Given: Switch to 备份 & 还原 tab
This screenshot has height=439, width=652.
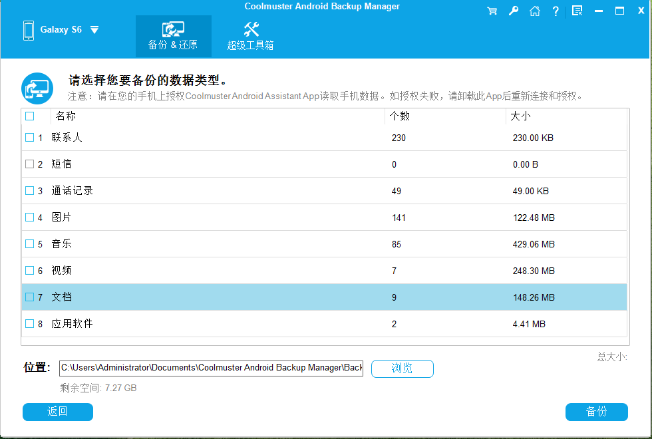Looking at the screenshot, I should [x=174, y=36].
